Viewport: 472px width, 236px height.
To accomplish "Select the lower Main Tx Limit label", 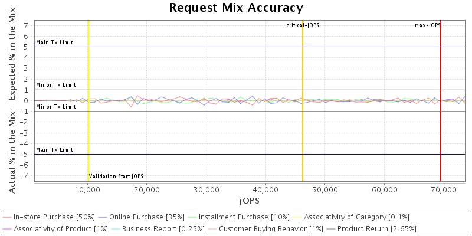I will point(54,150).
